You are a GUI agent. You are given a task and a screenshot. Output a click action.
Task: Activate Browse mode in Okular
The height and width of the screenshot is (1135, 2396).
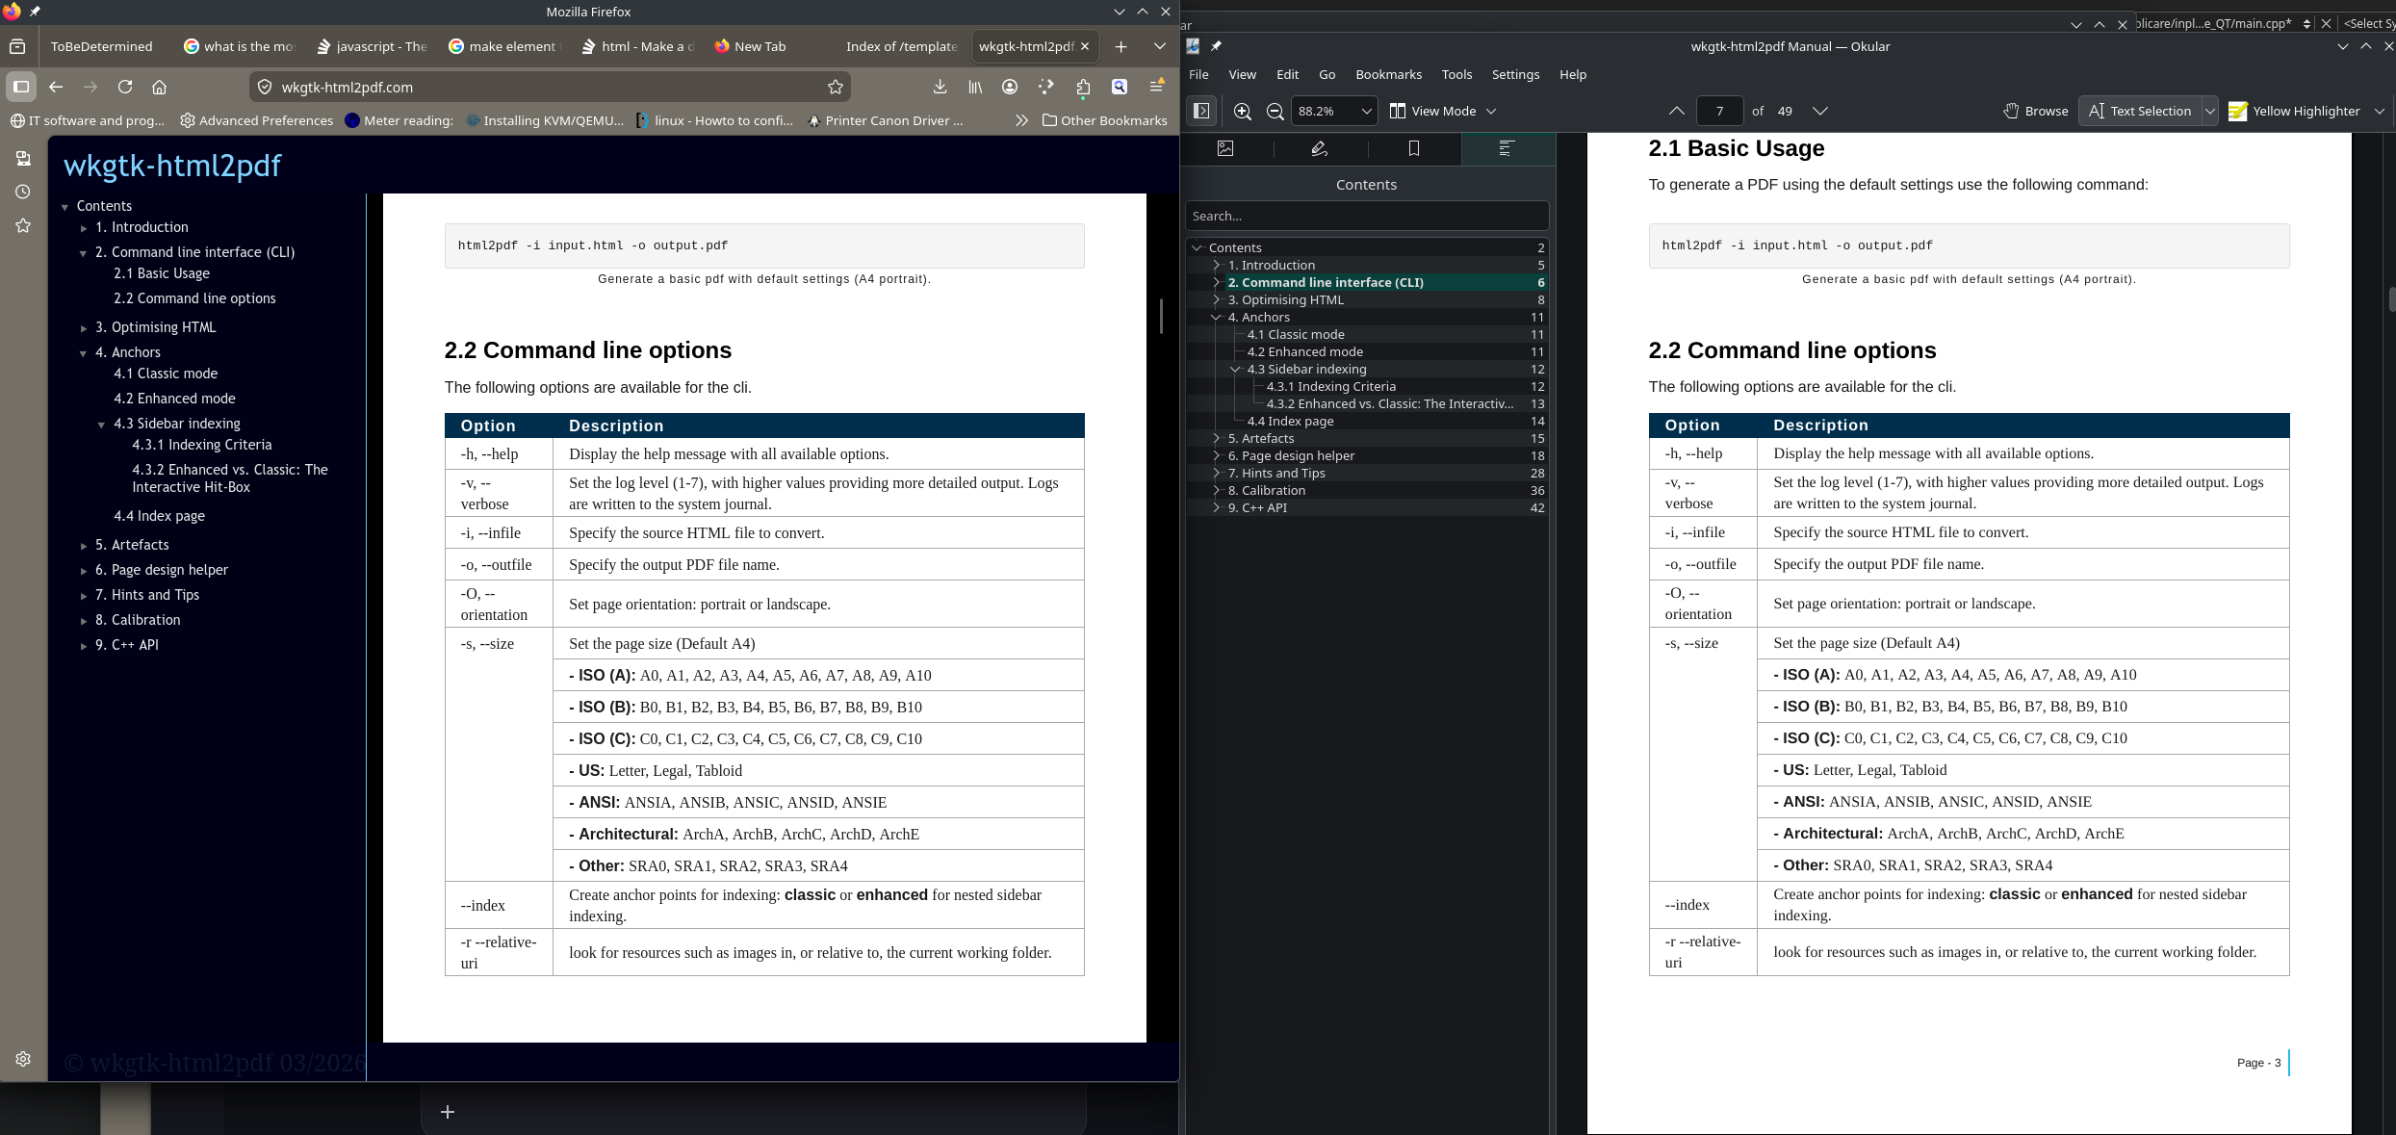[x=2034, y=111]
